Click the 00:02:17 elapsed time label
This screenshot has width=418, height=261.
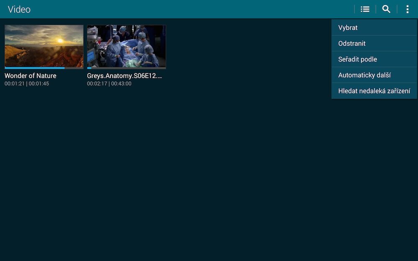97,84
